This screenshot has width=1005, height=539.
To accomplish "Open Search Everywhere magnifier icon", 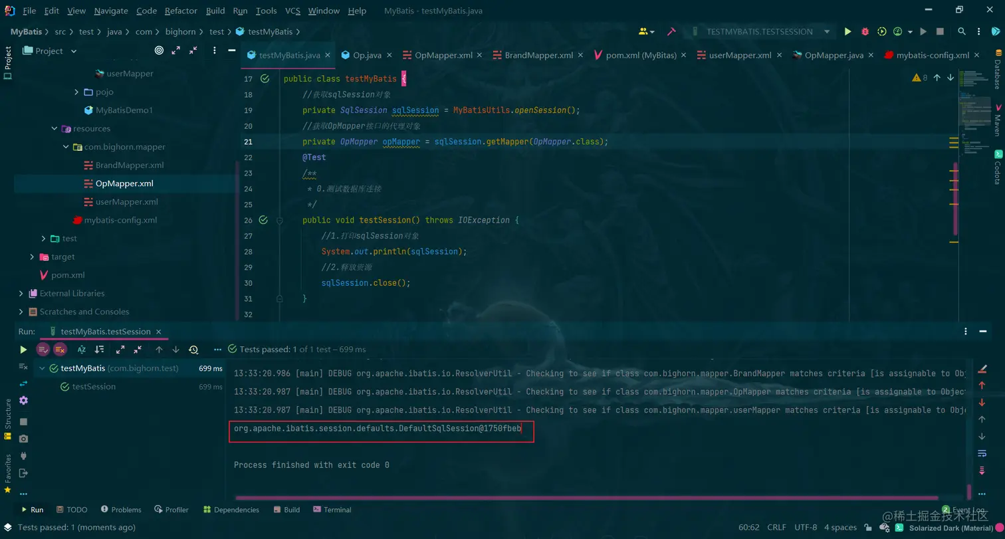I will tap(962, 31).
